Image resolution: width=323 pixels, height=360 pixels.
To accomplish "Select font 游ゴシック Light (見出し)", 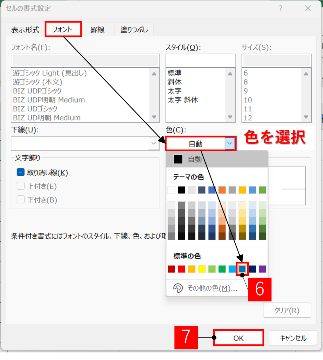I will coord(50,73).
